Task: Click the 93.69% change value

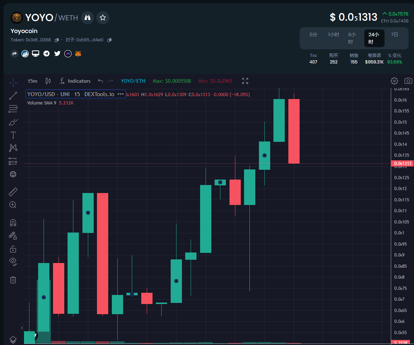Action: point(394,62)
